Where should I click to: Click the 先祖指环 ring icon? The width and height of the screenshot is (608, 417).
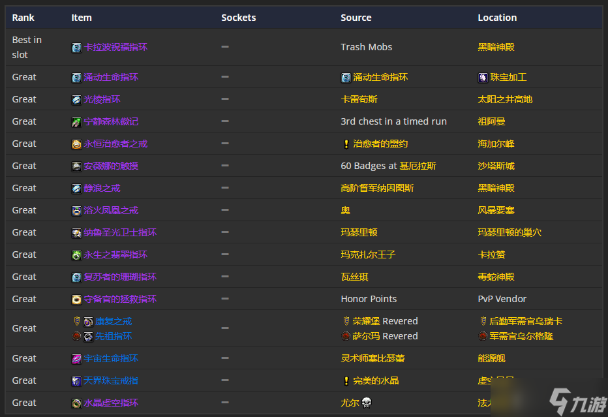pos(89,336)
